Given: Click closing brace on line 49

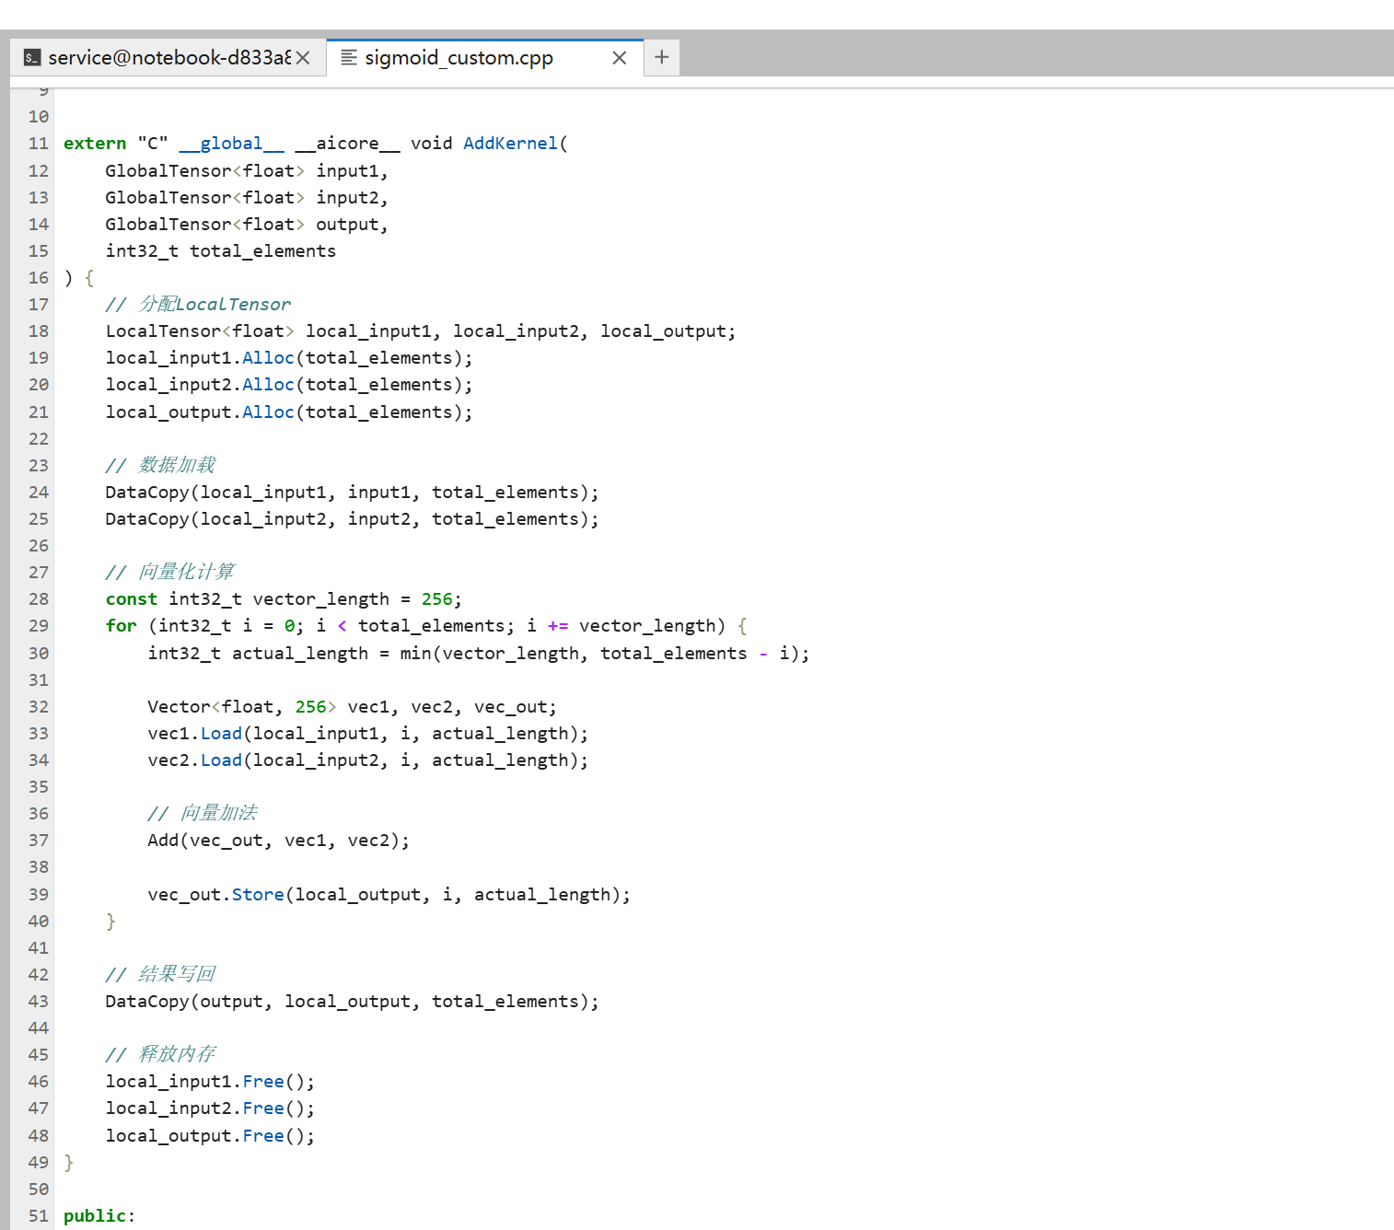Looking at the screenshot, I should [68, 1163].
